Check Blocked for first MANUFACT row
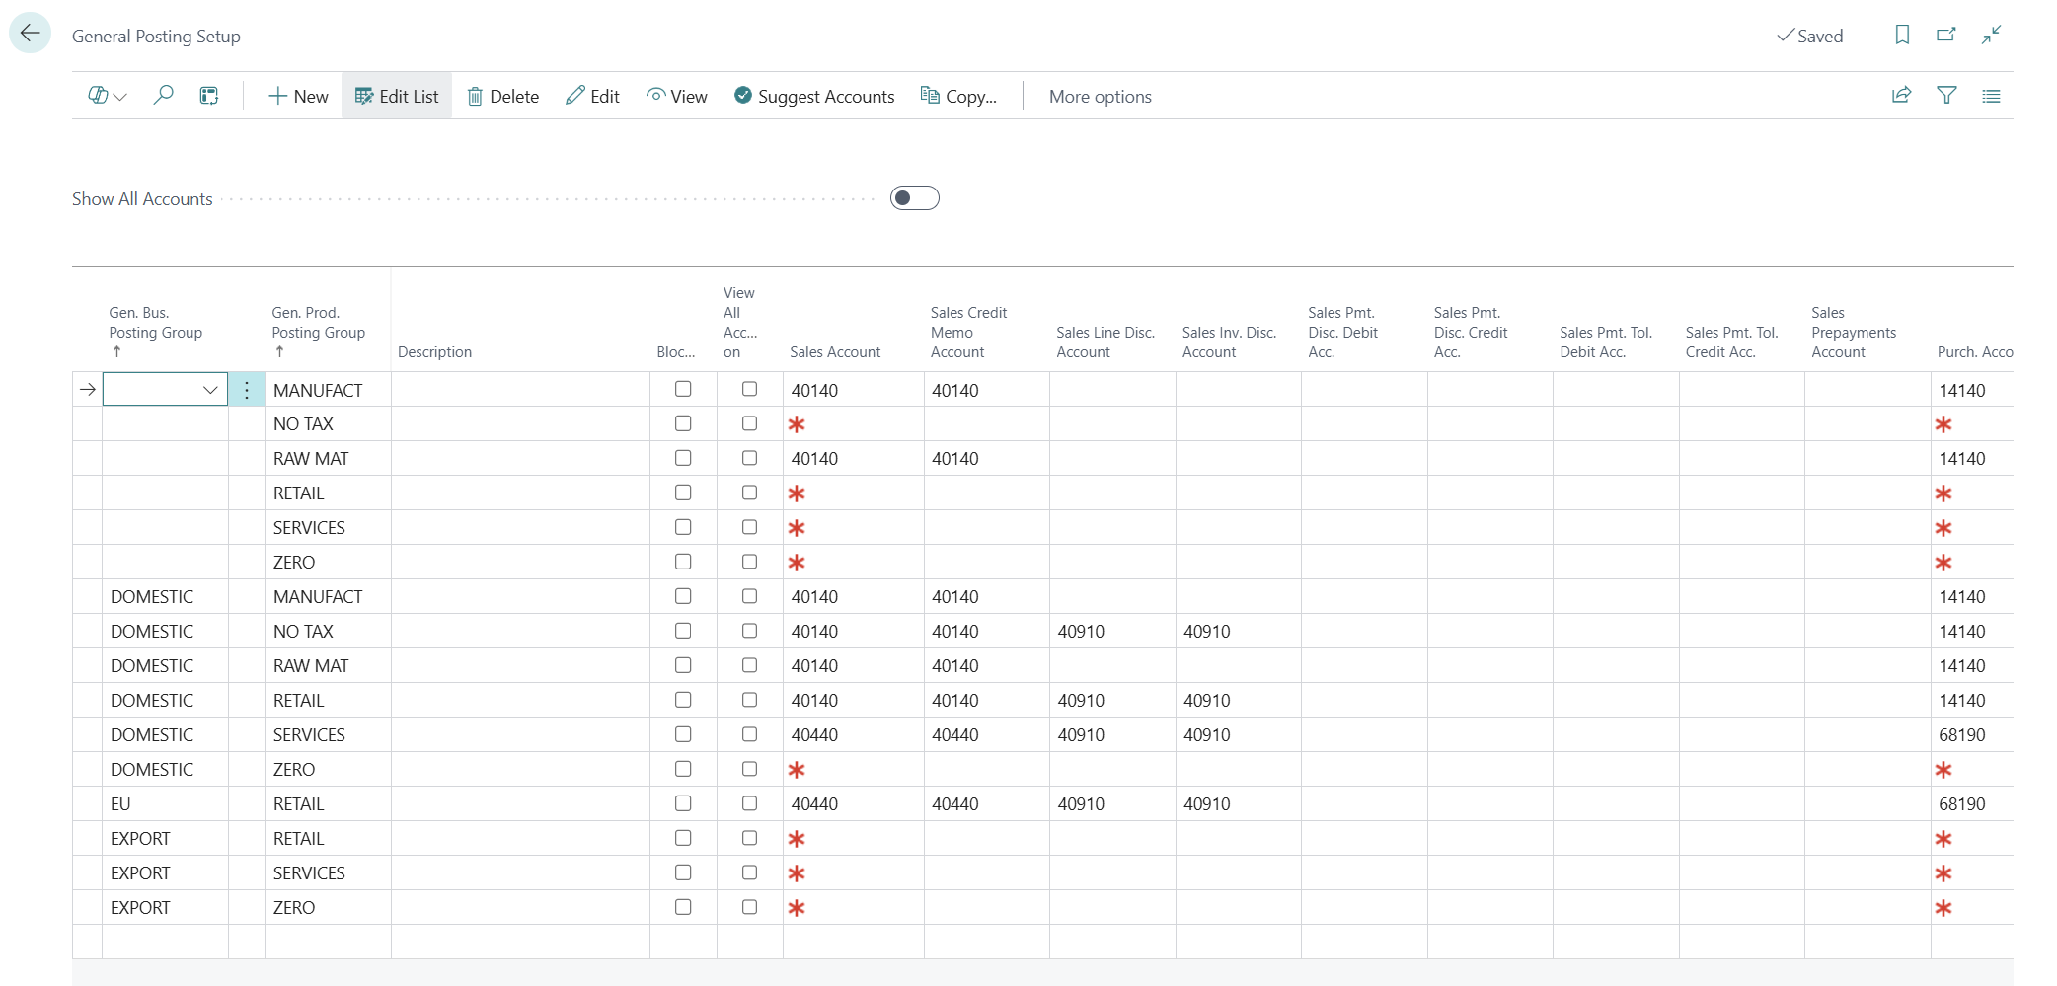 (683, 389)
